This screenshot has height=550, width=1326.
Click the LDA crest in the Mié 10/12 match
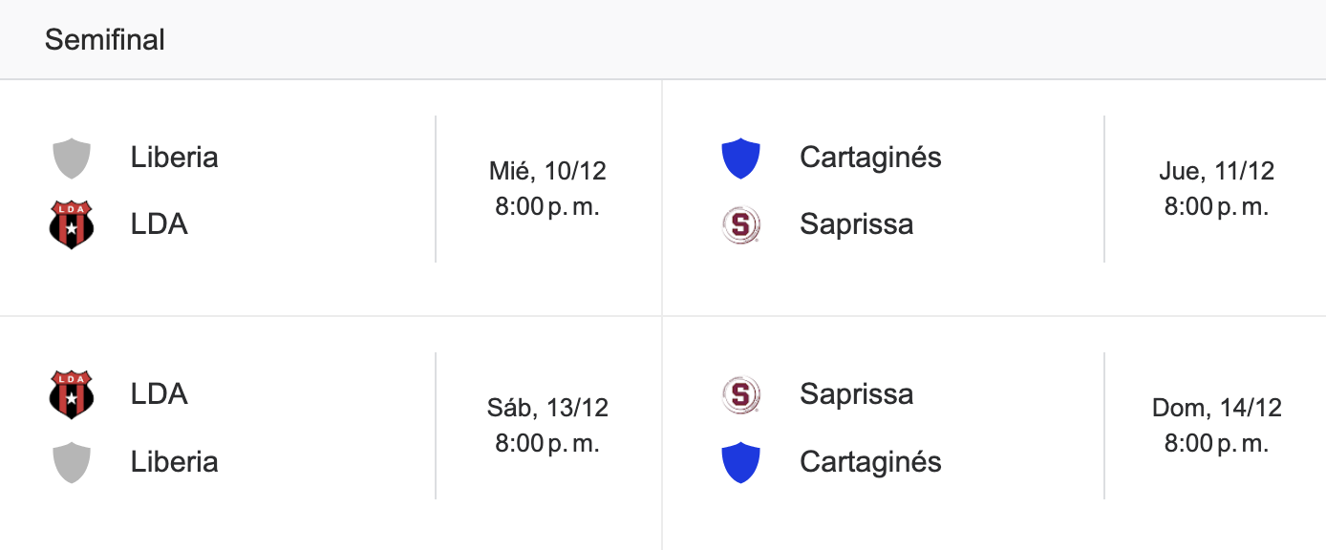(72, 225)
